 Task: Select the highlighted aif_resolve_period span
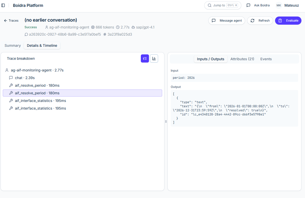click(x=82, y=93)
